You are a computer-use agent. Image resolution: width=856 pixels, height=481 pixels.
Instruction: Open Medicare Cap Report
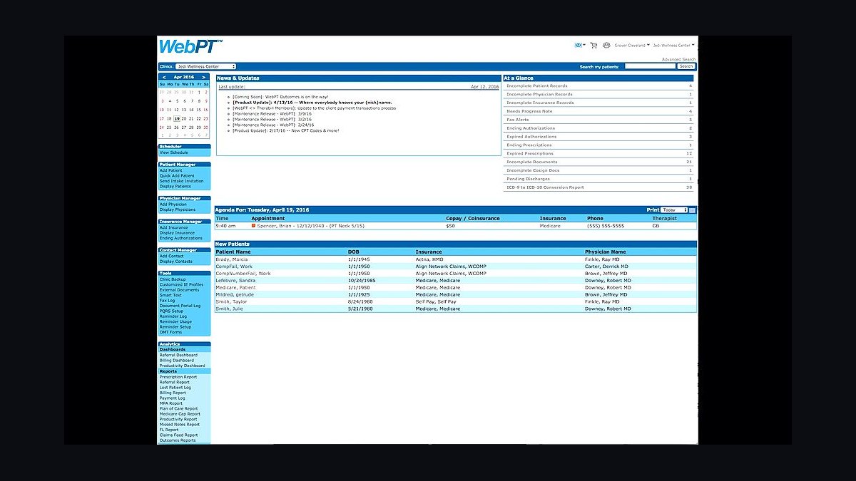point(180,414)
